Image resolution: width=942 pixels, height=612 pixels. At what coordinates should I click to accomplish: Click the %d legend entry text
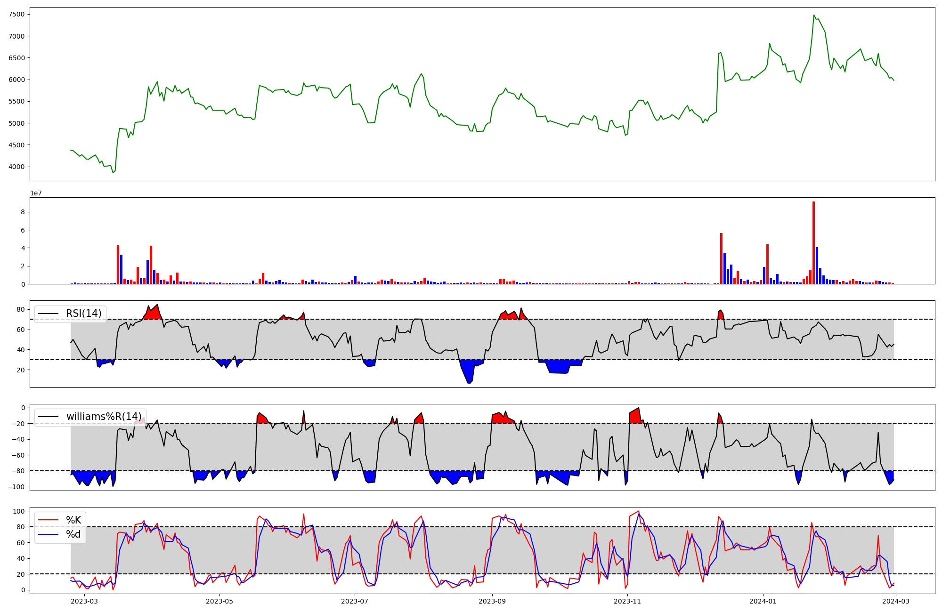(73, 534)
